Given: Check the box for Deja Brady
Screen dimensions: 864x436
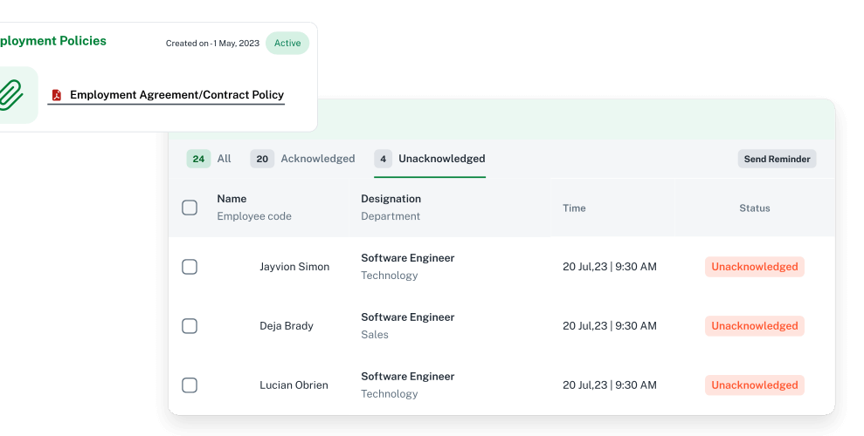Looking at the screenshot, I should click(190, 326).
